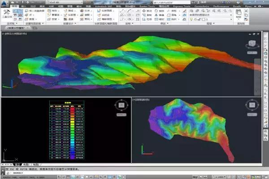Select the Performance ribbon tab
Viewport: 269px width, 179px height.
point(220,7)
